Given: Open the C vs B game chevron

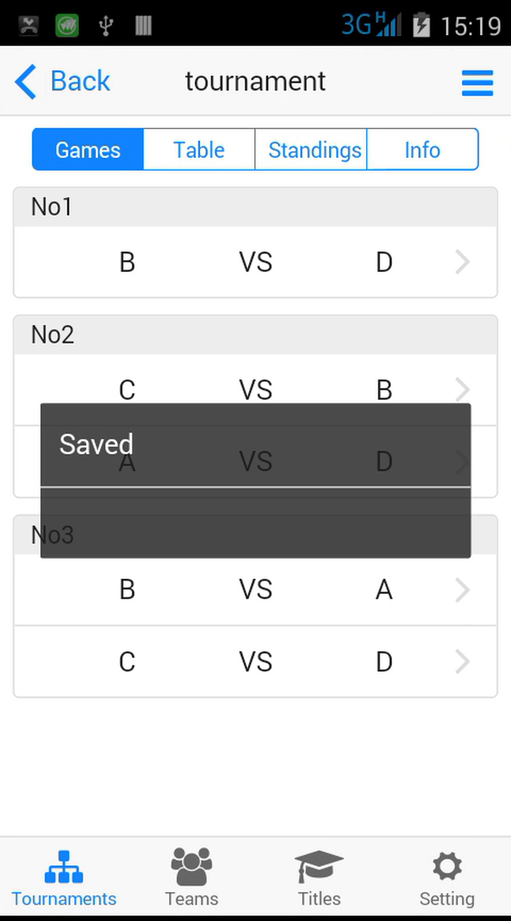Looking at the screenshot, I should (x=462, y=389).
